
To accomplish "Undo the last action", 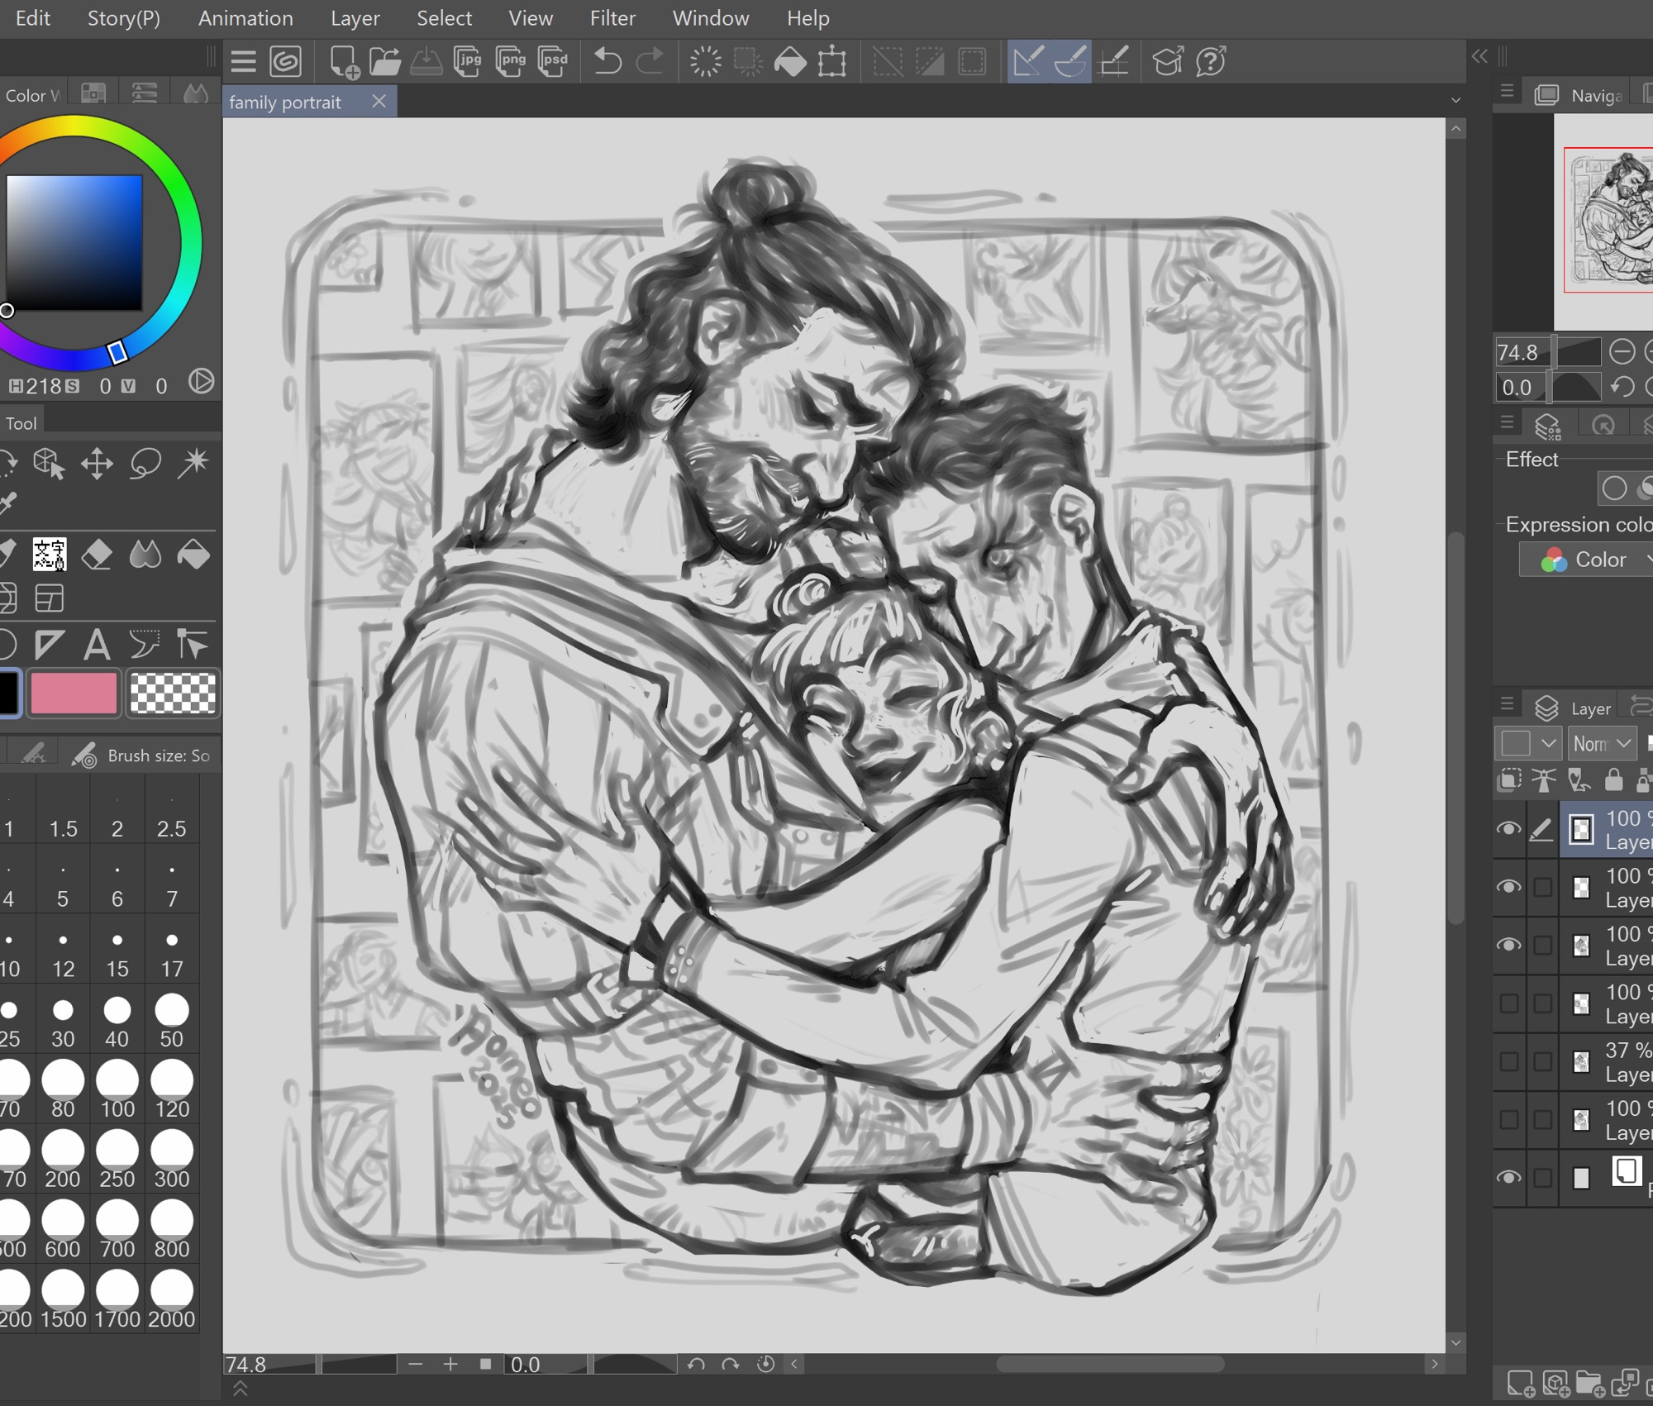I will pyautogui.click(x=607, y=62).
